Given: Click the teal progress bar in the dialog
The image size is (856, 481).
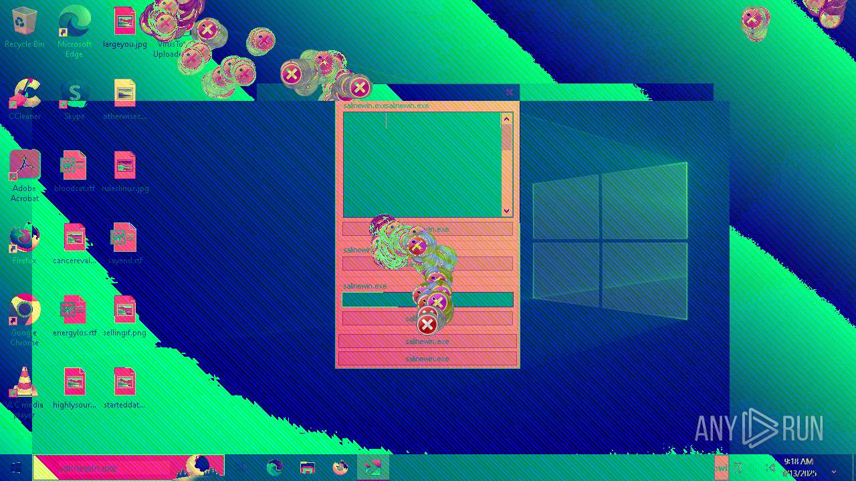Looking at the screenshot, I should (x=427, y=300).
